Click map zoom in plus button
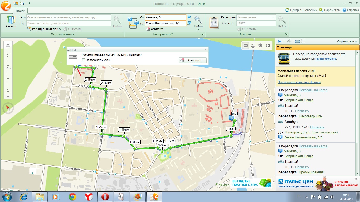 coord(8,44)
